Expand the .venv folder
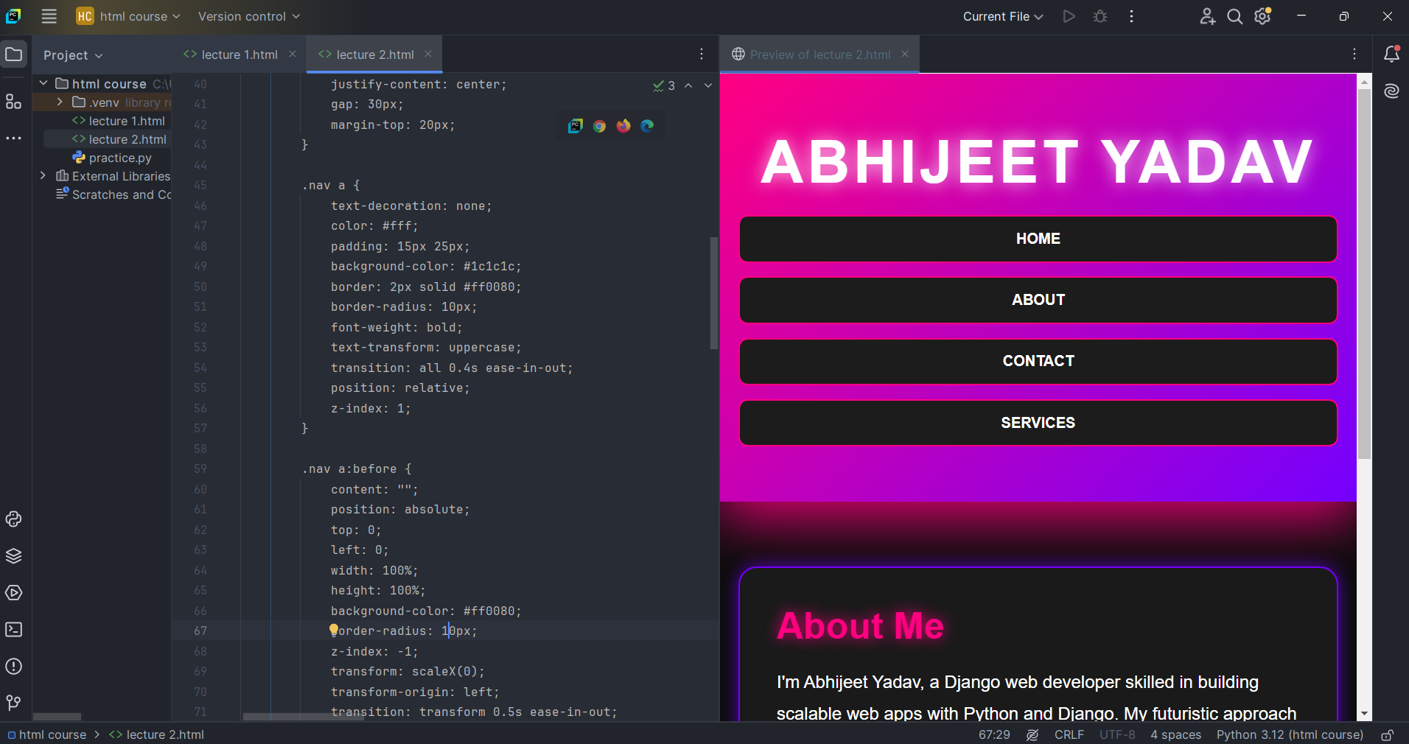The image size is (1409, 744). pos(60,102)
